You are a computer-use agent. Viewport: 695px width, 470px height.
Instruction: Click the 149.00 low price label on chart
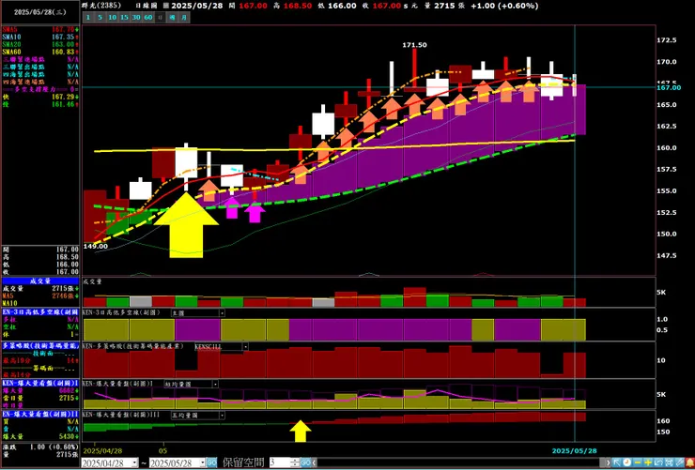[x=95, y=246]
